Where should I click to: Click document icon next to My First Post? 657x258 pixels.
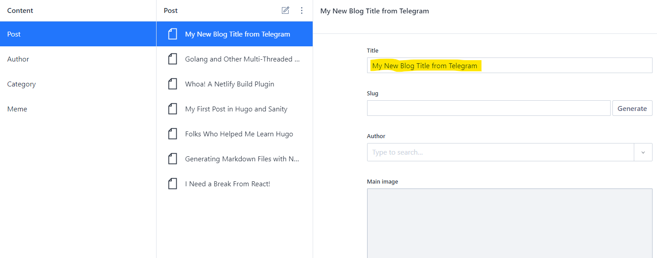(x=173, y=109)
